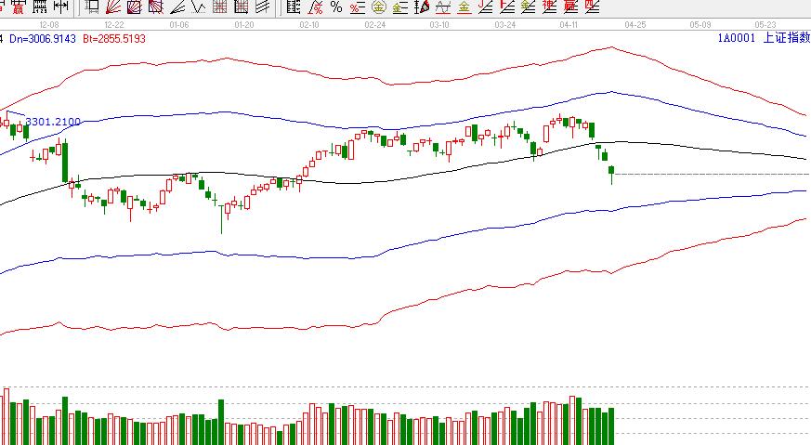Open the list table icon before percent tools
Screen dimensions: 811x445
(x=293, y=7)
